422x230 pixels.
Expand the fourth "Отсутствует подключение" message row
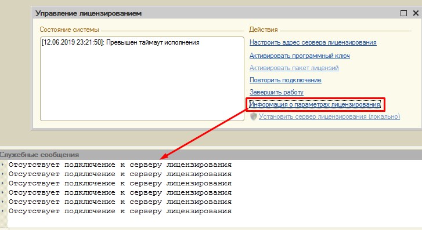(x=2, y=192)
